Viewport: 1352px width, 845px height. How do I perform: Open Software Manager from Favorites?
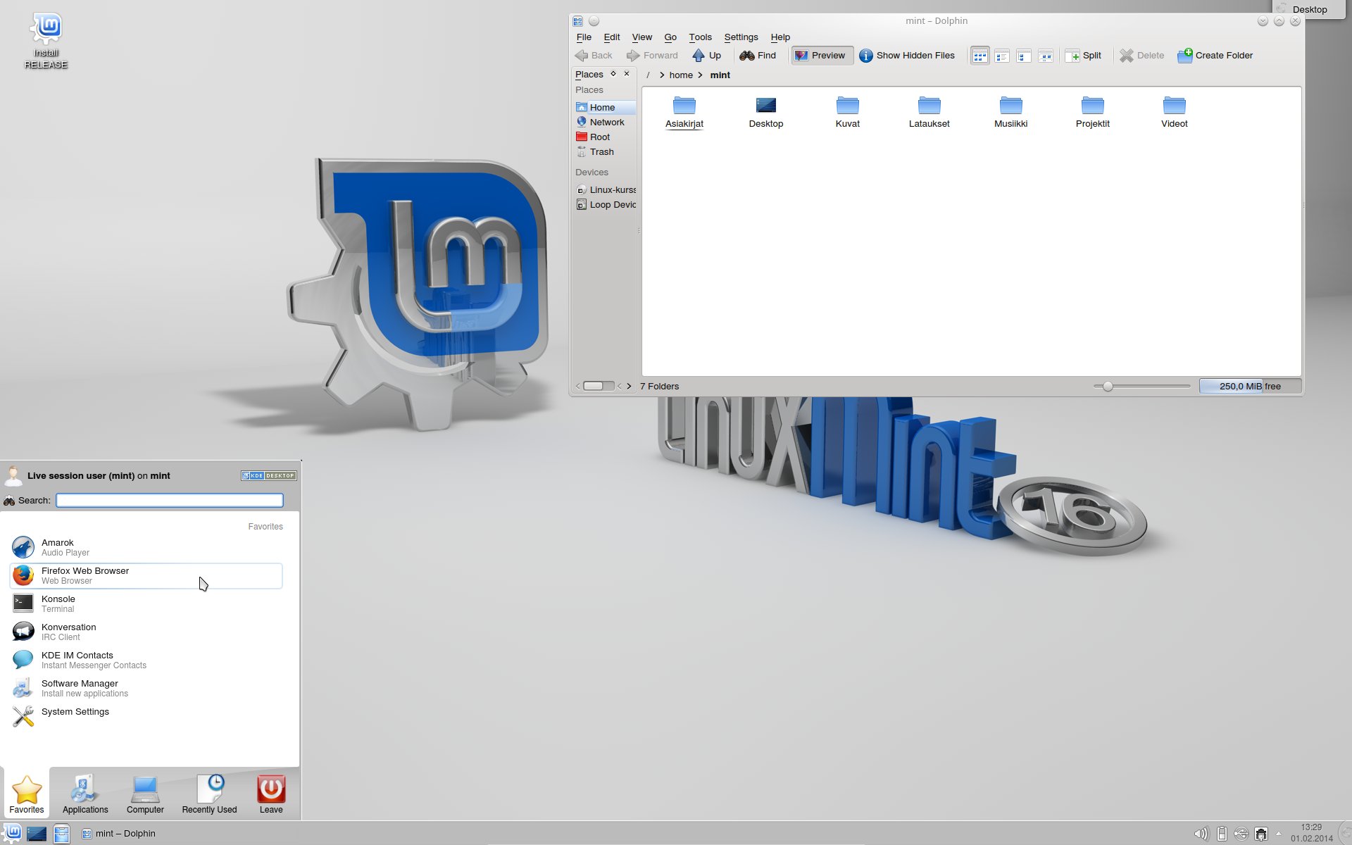[146, 688]
